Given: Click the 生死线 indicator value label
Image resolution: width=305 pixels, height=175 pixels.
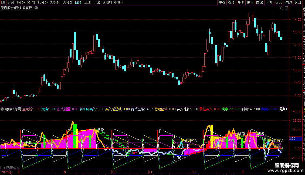Looking at the screenshot, I should pyautogui.click(x=31, y=109).
